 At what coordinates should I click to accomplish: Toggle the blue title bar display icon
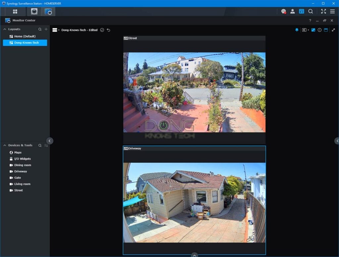coord(326,30)
